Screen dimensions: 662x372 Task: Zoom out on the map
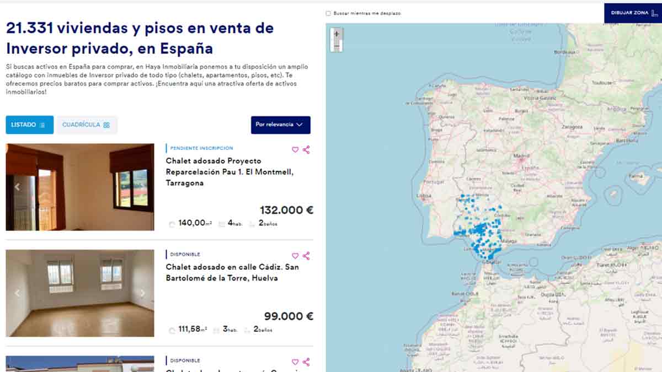point(337,46)
